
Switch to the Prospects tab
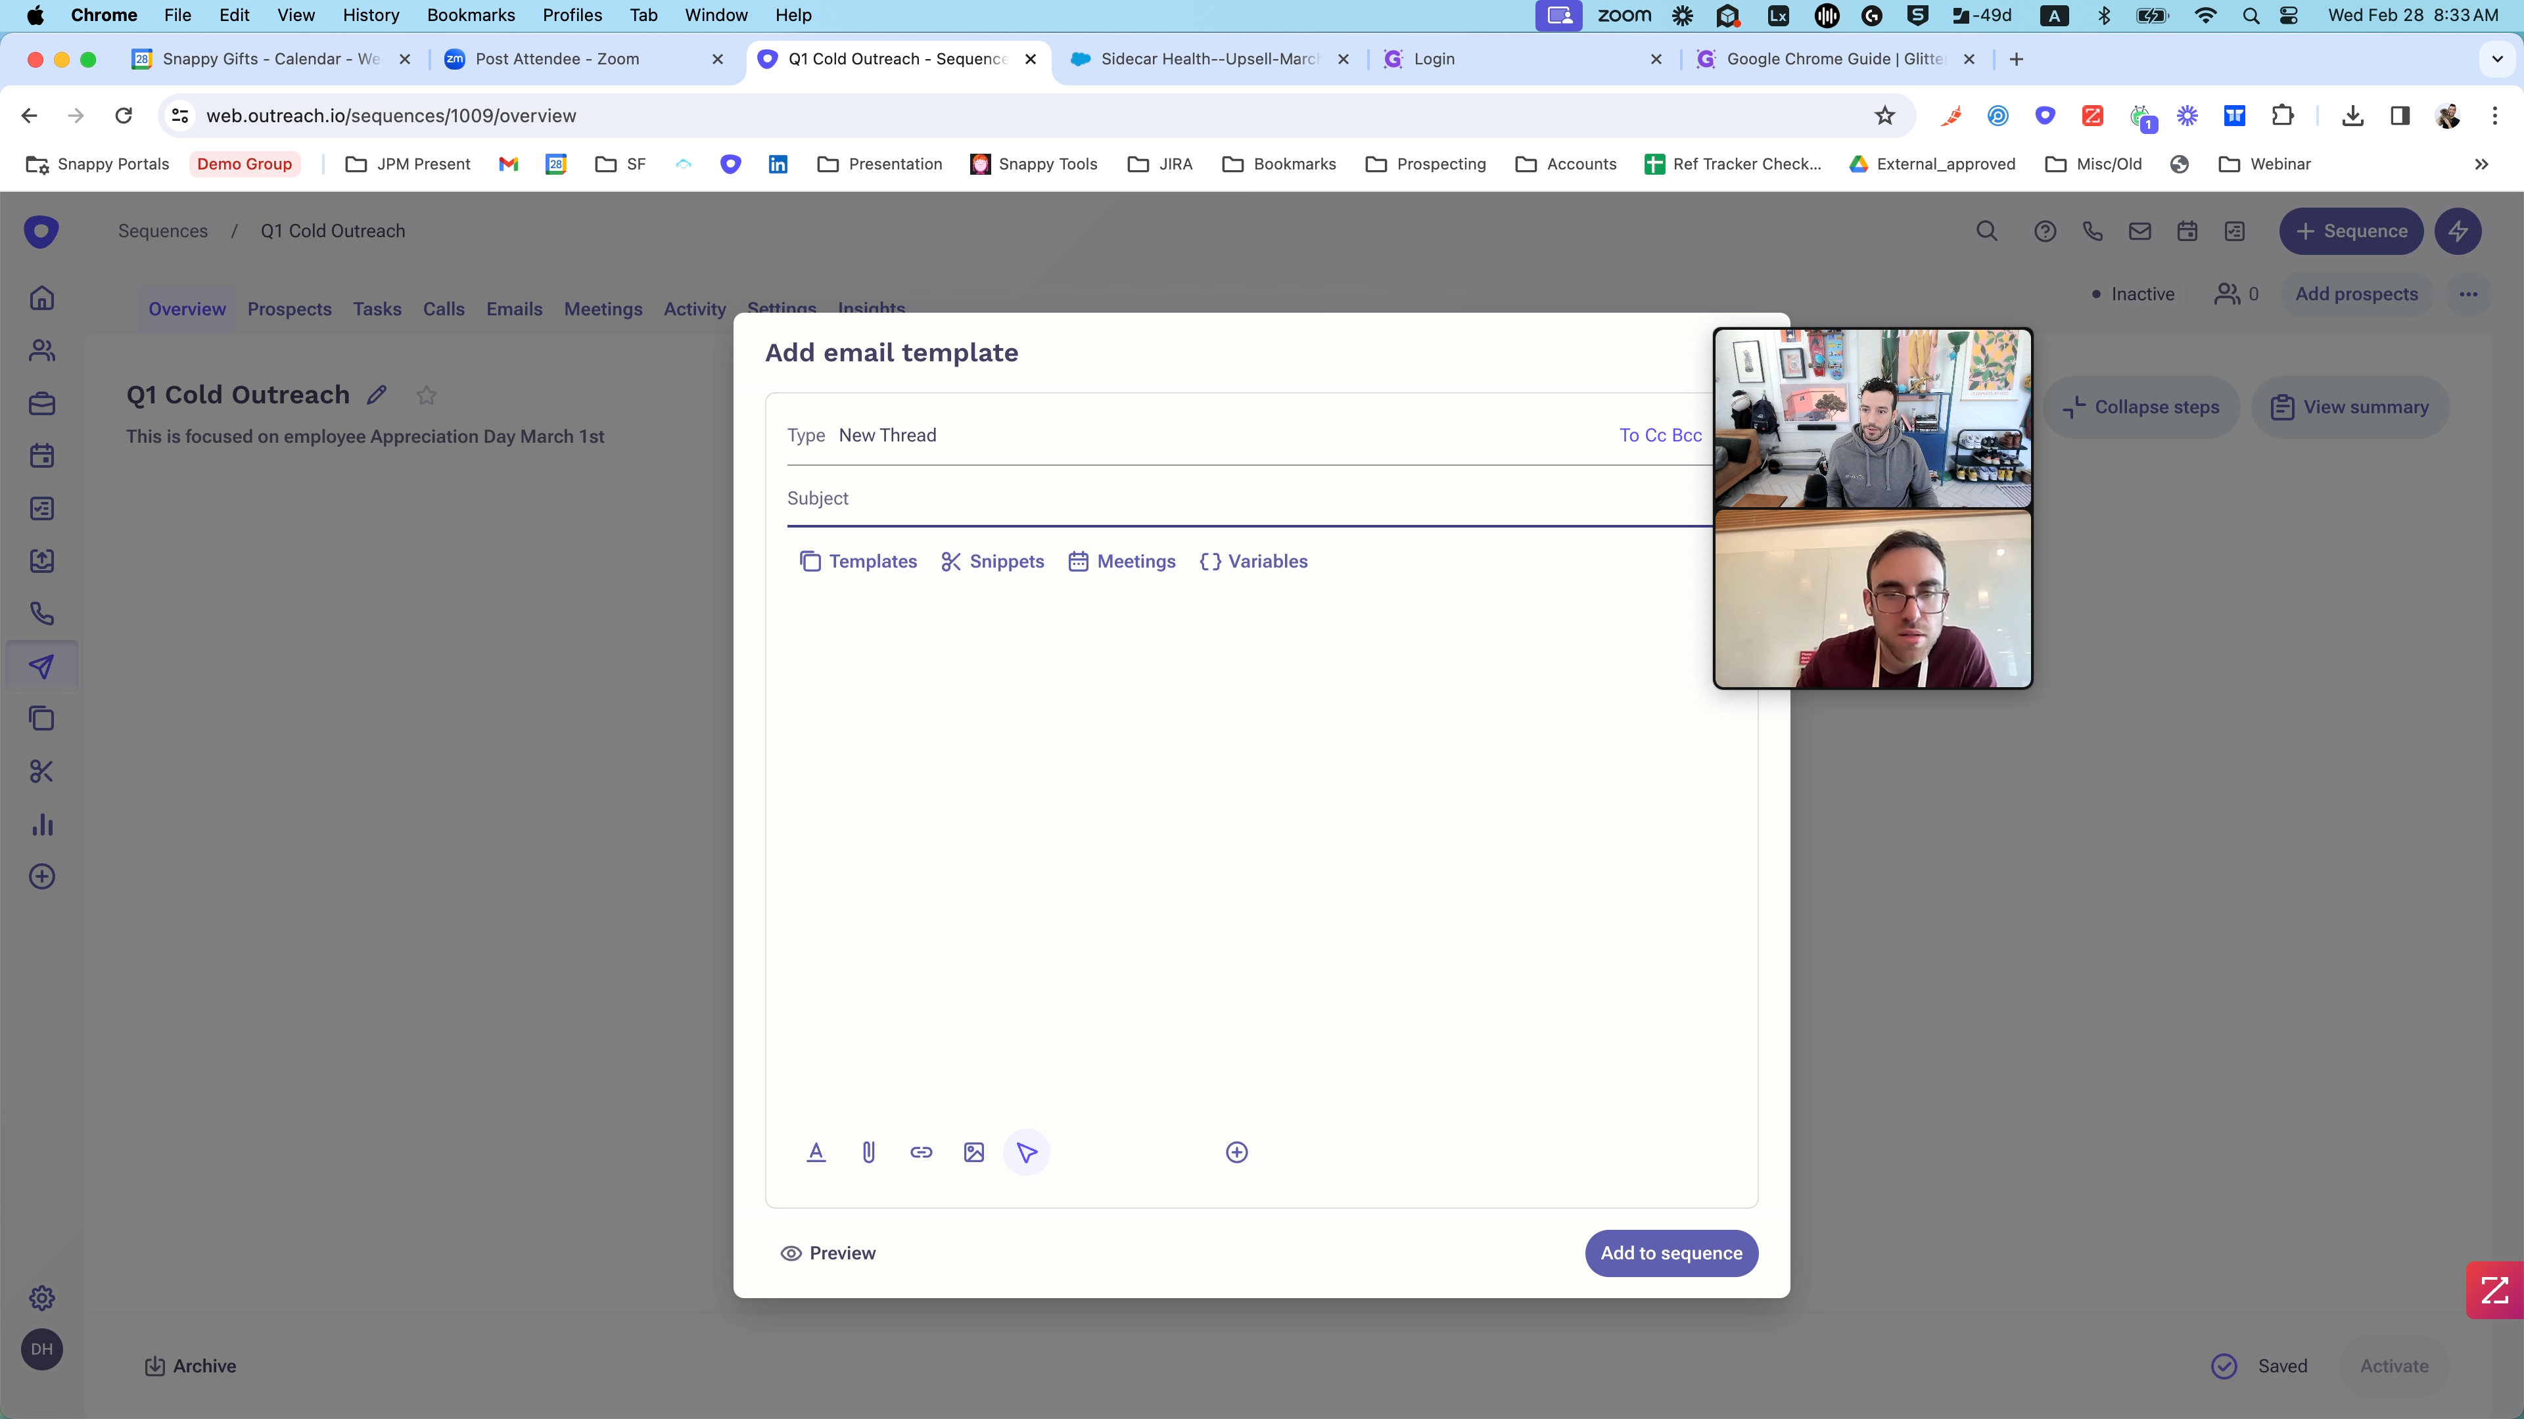pos(289,309)
